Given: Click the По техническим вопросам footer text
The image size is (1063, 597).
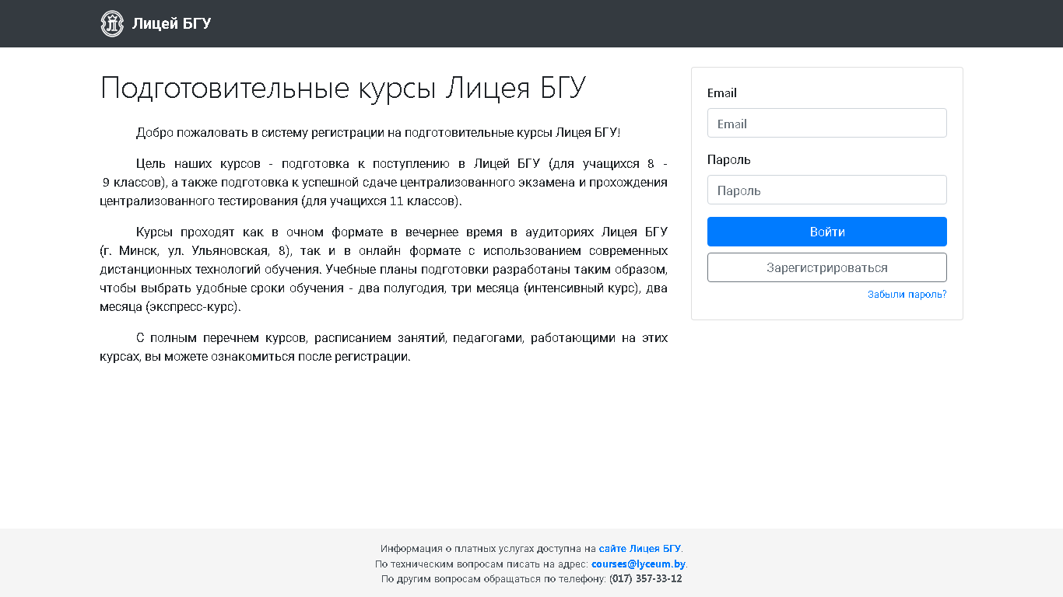Looking at the screenshot, I should (482, 564).
